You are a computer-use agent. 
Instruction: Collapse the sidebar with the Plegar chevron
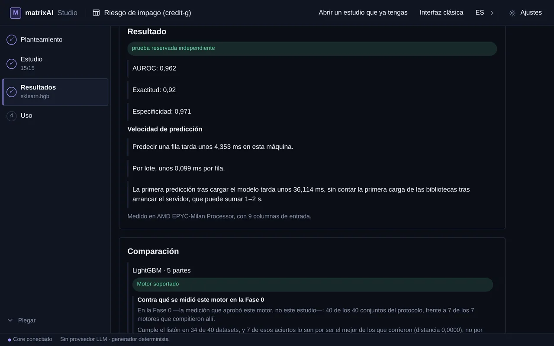click(10, 320)
